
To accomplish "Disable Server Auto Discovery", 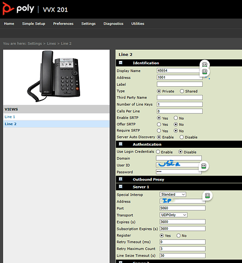I will click(x=181, y=137).
